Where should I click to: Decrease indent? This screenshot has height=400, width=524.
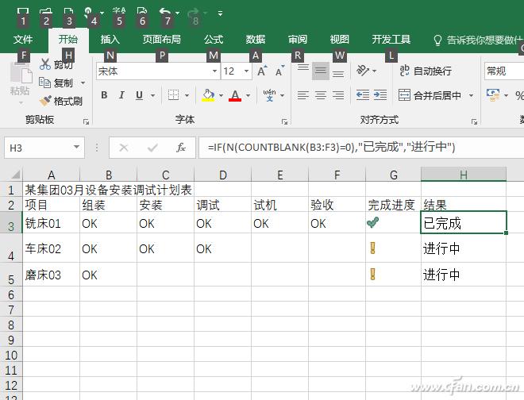pyautogui.click(x=363, y=95)
